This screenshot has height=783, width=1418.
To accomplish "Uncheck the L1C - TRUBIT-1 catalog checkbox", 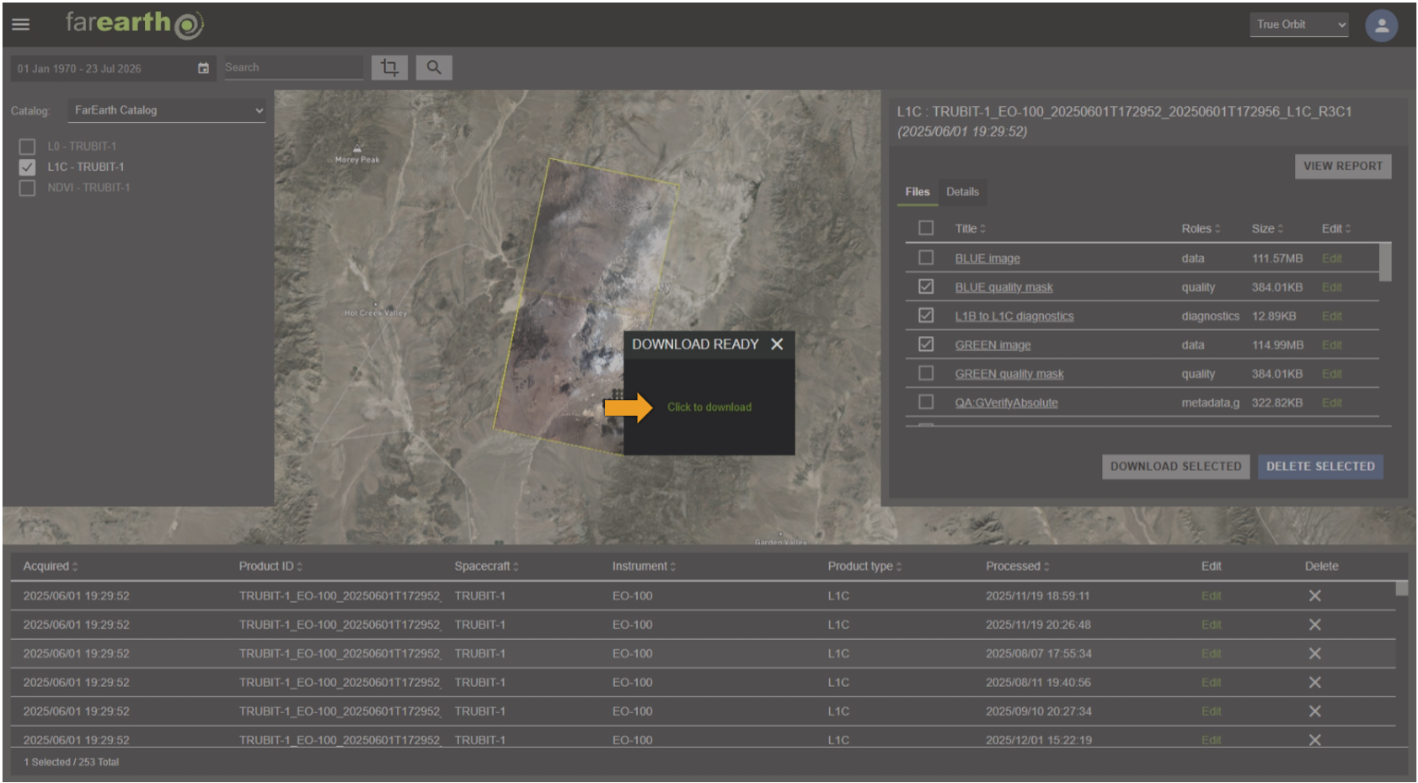I will (27, 167).
